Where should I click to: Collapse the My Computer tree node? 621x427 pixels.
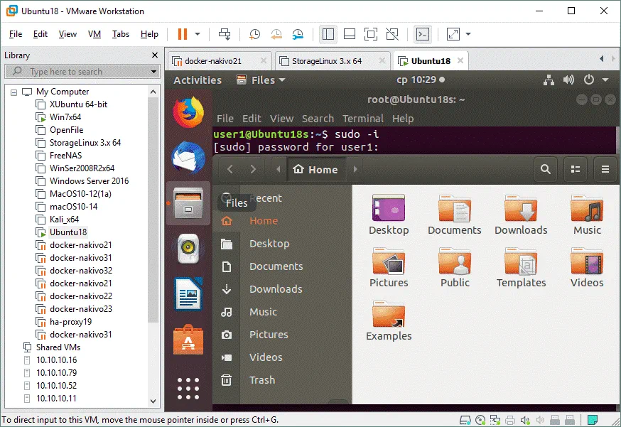(13, 92)
